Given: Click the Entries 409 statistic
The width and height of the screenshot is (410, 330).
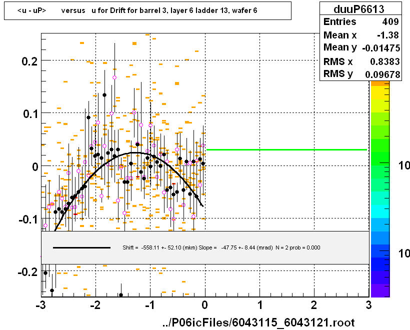Looking at the screenshot, I should [361, 21].
